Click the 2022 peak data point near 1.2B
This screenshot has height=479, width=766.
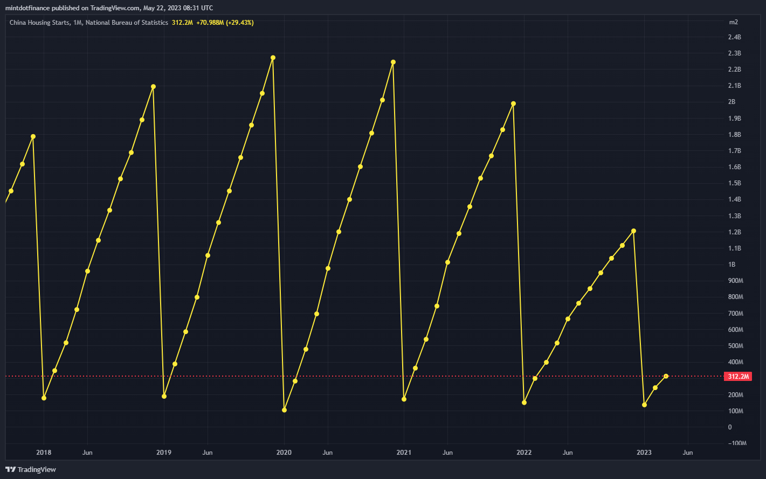pyautogui.click(x=633, y=231)
